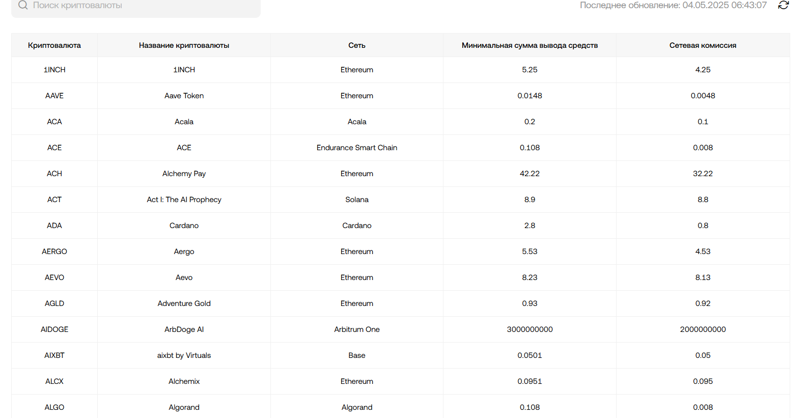
Task: Select the ACH ticker cell
Action: point(54,174)
